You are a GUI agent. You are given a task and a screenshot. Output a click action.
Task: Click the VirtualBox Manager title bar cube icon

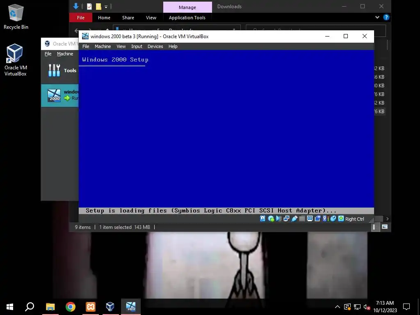[x=47, y=43]
